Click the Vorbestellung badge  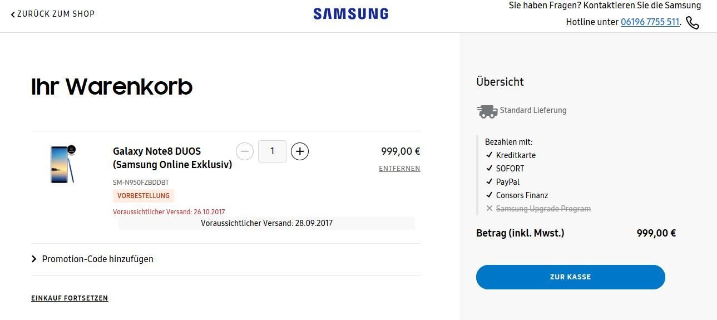point(144,196)
